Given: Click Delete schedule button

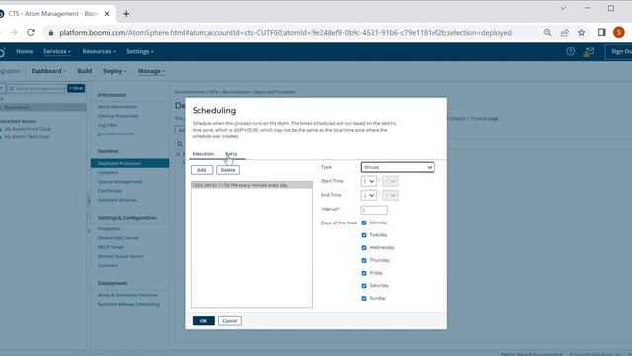Looking at the screenshot, I should (228, 170).
